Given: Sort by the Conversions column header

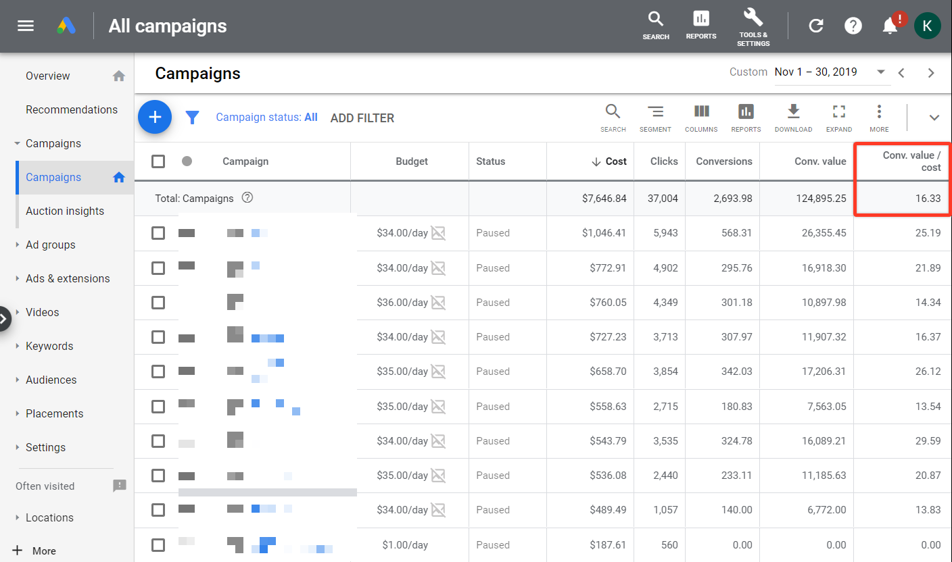Looking at the screenshot, I should coord(724,161).
